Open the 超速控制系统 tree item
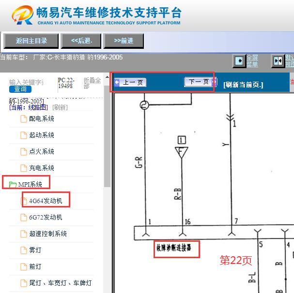Image resolution: width=294 pixels, height=293 pixels. (x=48, y=234)
